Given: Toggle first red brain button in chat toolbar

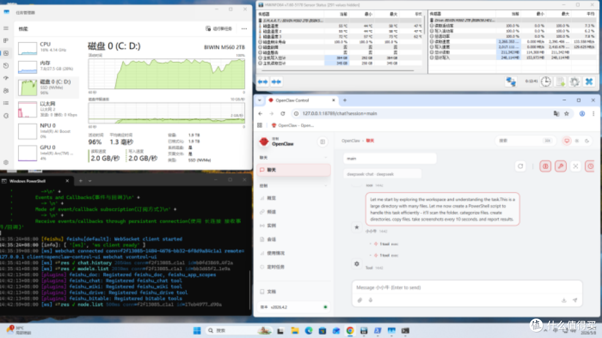Looking at the screenshot, I should (x=546, y=166).
